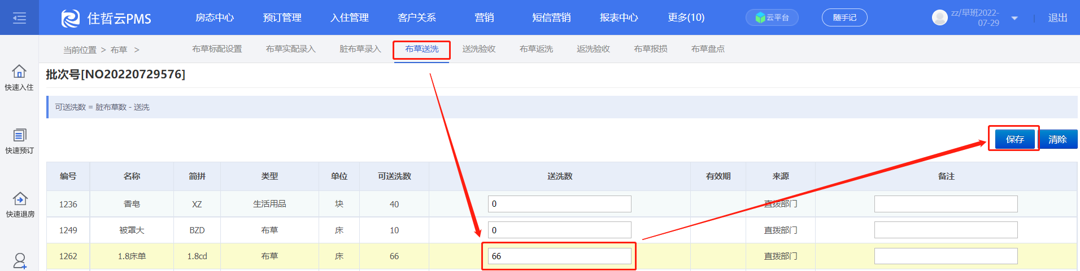Click the 1.8cd abbreviation cell
Screen dimensions: 1080x271
tap(197, 256)
